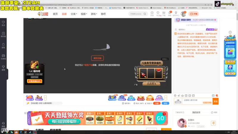Viewport: 238px width, 134px height.
Task: Click the chat emoji icon
Action: coord(175,96)
